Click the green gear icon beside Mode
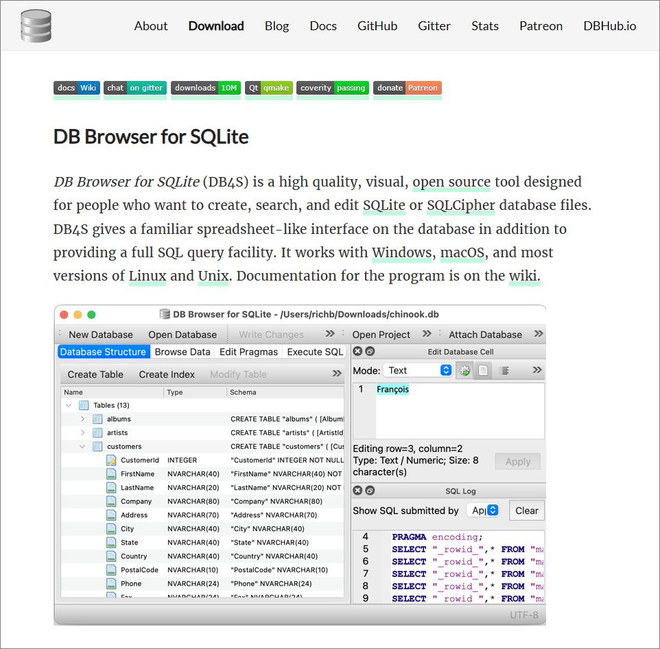Screen dimensions: 660x649 [464, 370]
